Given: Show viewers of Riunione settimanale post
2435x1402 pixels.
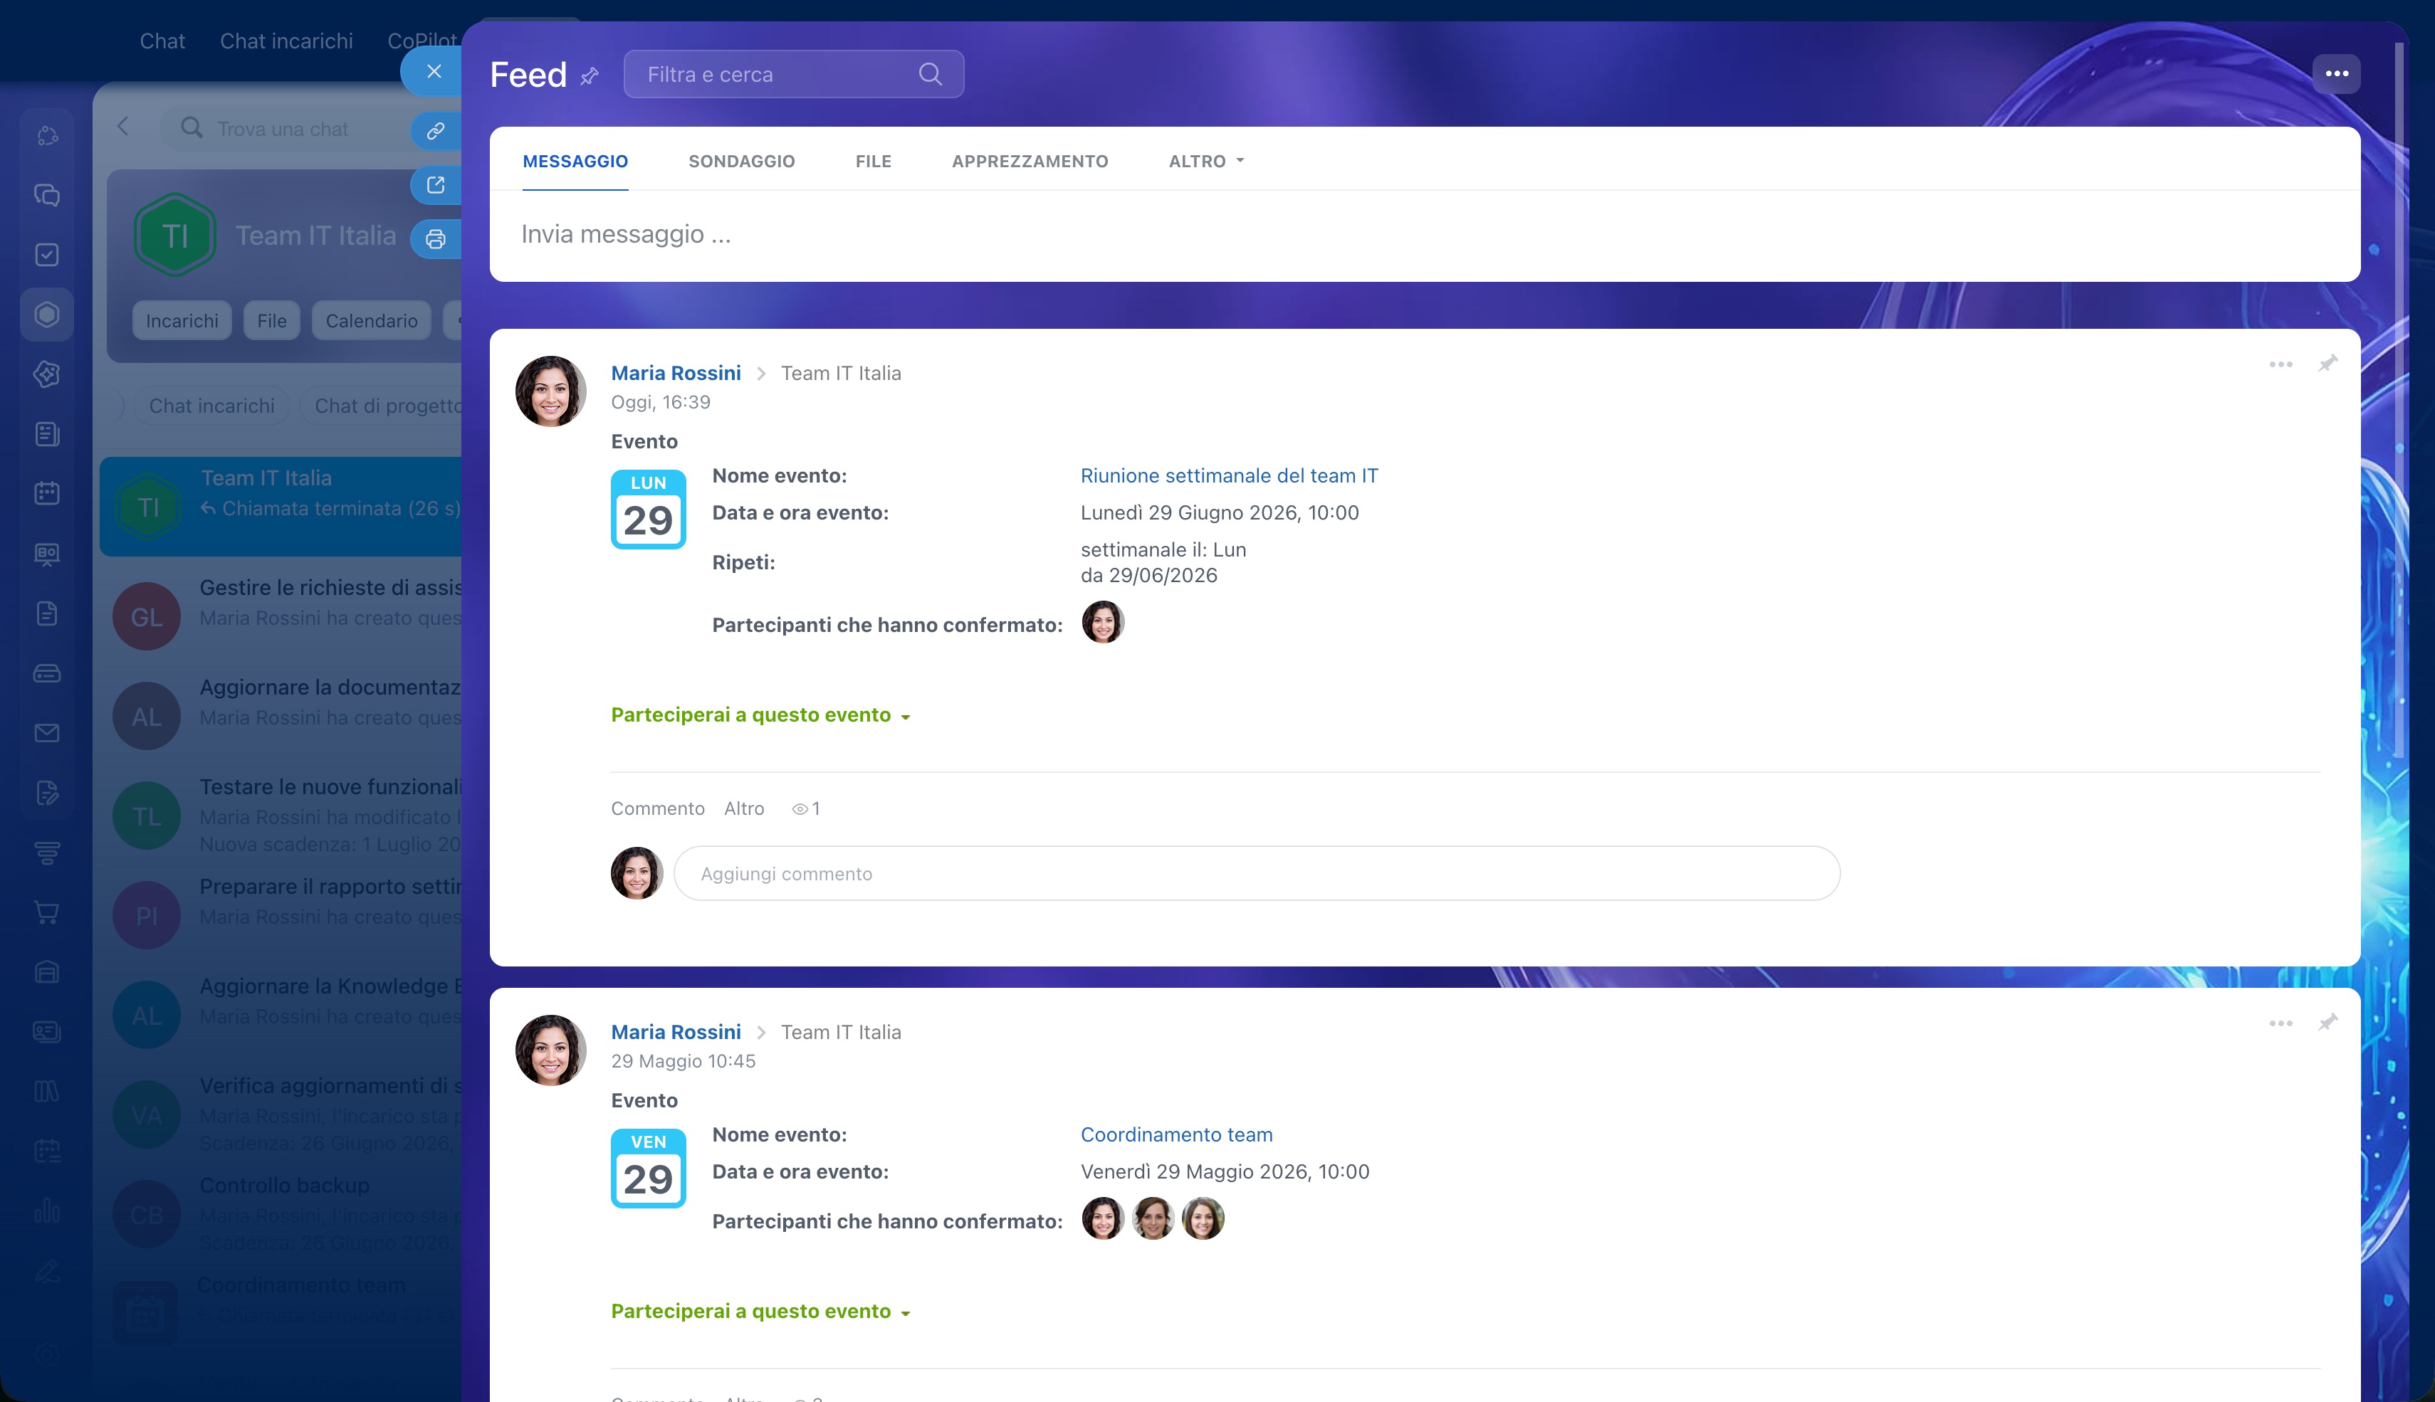Looking at the screenshot, I should (x=805, y=809).
